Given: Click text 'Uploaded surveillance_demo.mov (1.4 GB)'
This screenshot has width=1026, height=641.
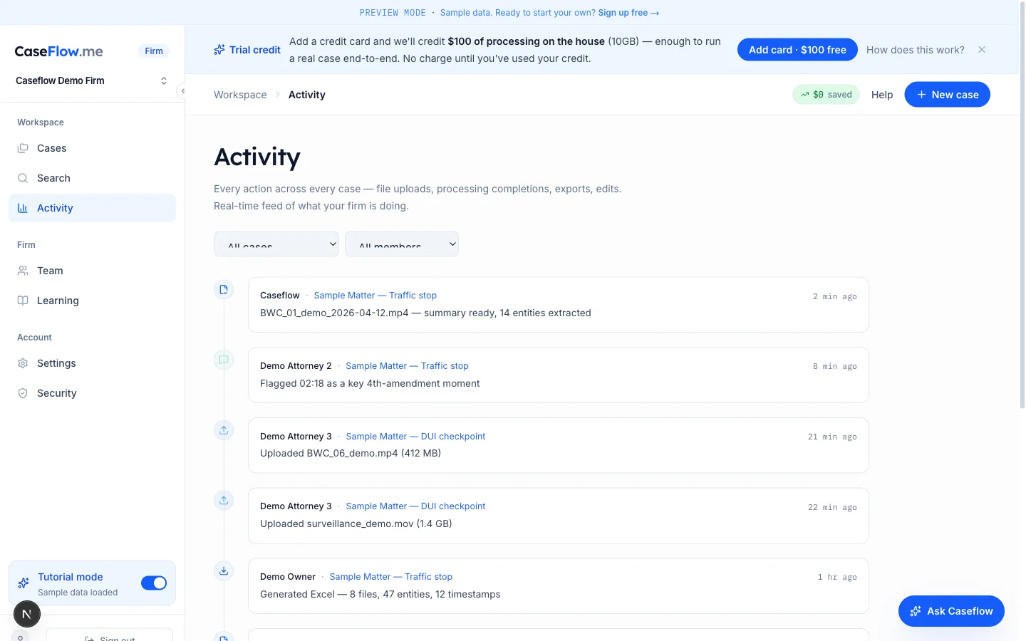Looking at the screenshot, I should coord(356,523).
